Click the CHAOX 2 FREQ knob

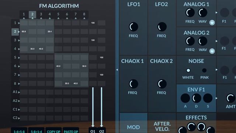click(162, 84)
